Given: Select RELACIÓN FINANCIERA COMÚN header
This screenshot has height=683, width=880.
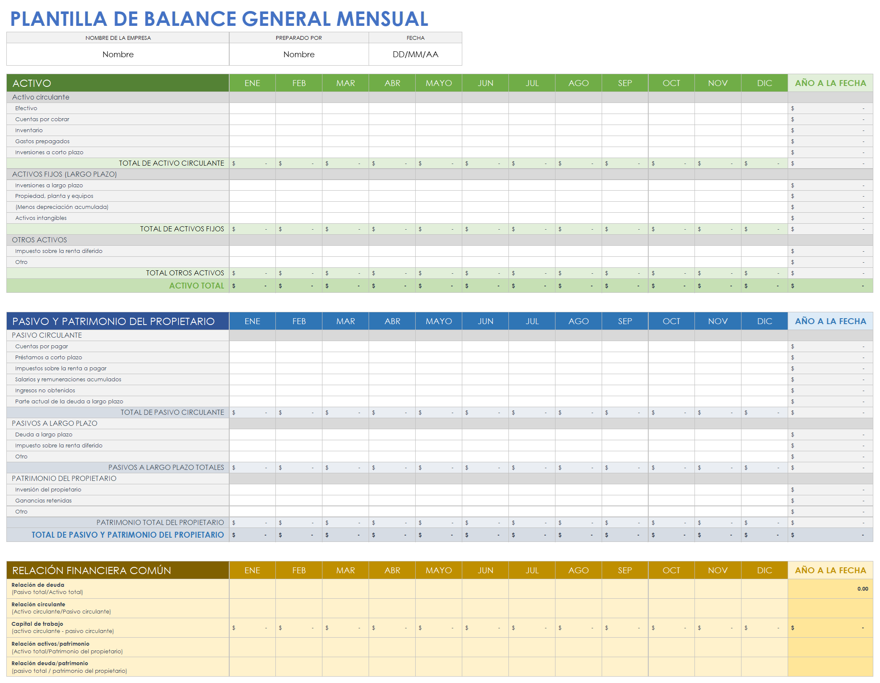Looking at the screenshot, I should tap(118, 570).
